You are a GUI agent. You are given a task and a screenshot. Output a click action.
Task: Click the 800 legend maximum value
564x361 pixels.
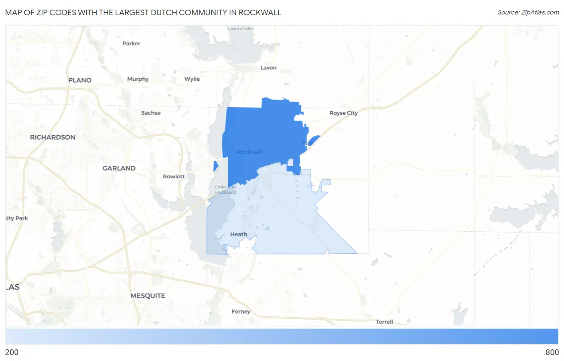(x=552, y=352)
